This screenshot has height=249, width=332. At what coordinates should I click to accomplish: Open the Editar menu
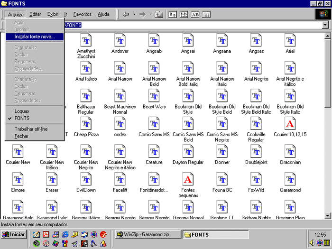[35, 14]
